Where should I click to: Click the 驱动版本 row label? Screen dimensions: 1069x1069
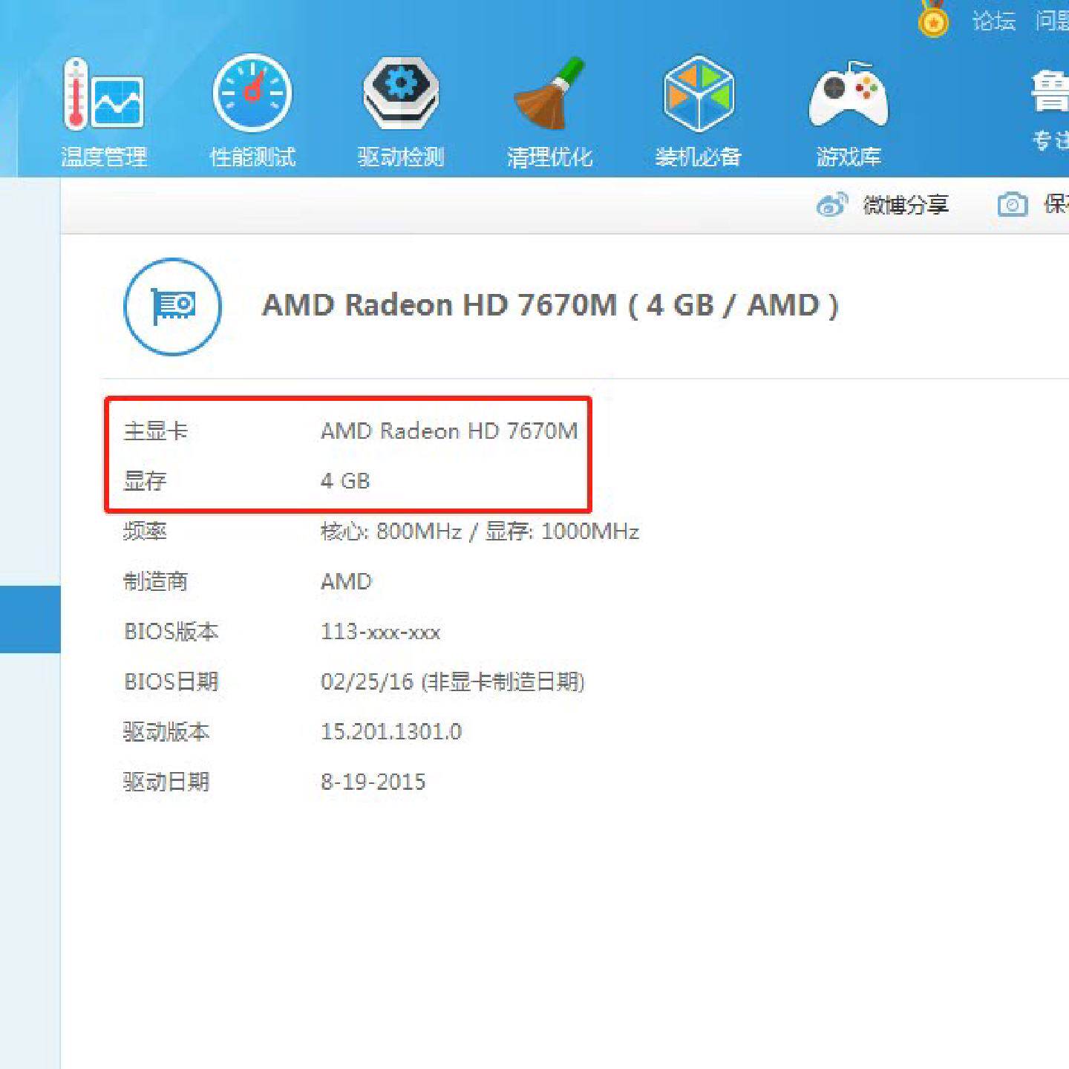pos(166,732)
